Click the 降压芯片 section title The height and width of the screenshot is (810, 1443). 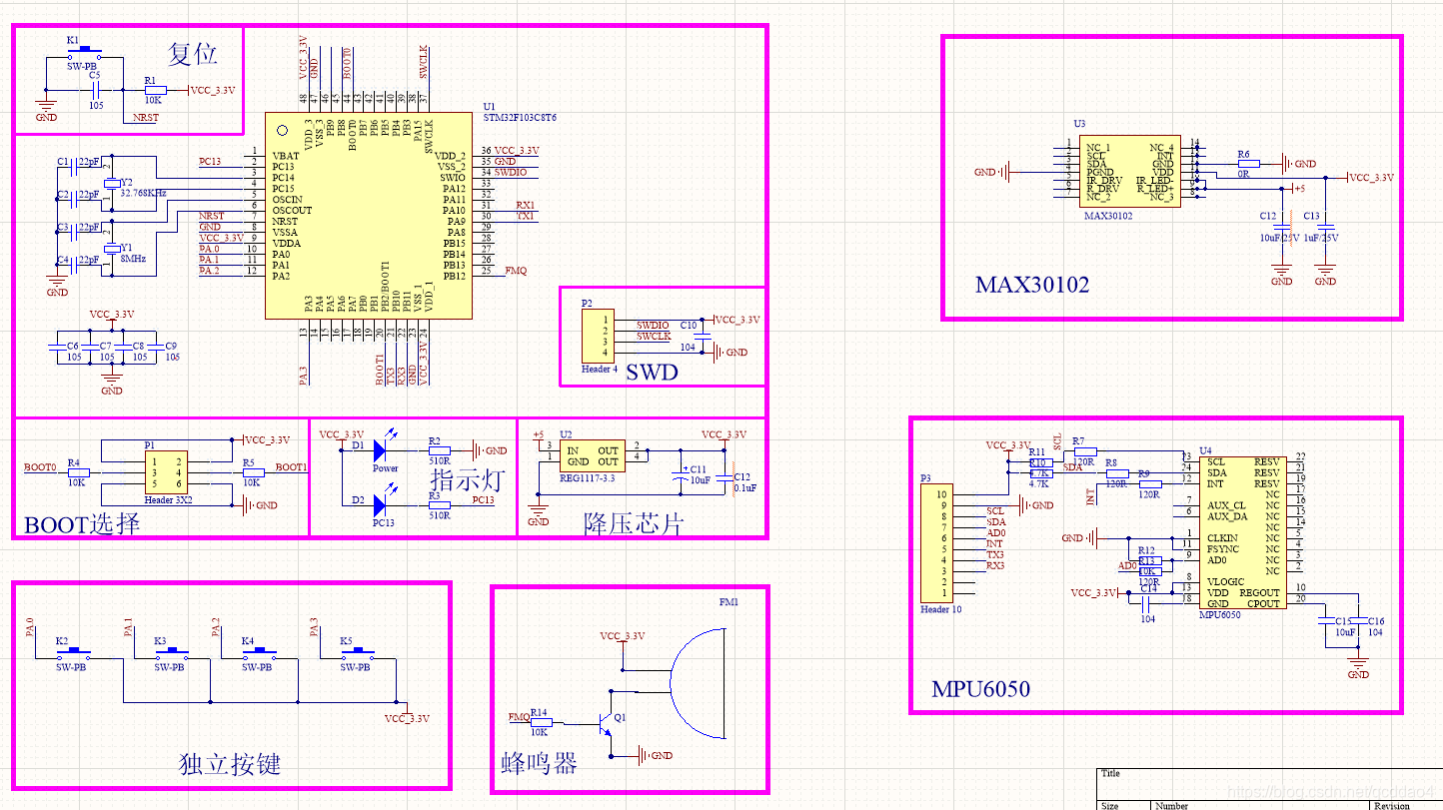pyautogui.click(x=634, y=523)
